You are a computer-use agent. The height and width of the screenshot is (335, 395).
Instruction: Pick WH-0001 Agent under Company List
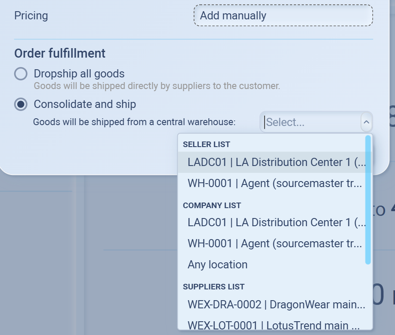[275, 243]
